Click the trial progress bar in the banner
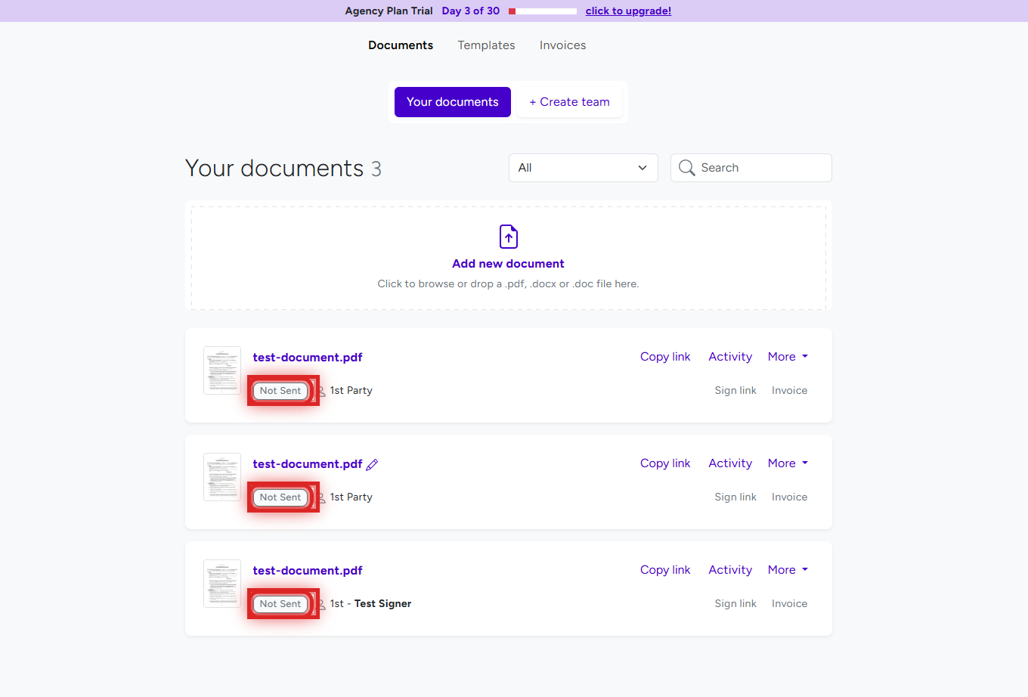This screenshot has width=1028, height=697. pyautogui.click(x=541, y=11)
